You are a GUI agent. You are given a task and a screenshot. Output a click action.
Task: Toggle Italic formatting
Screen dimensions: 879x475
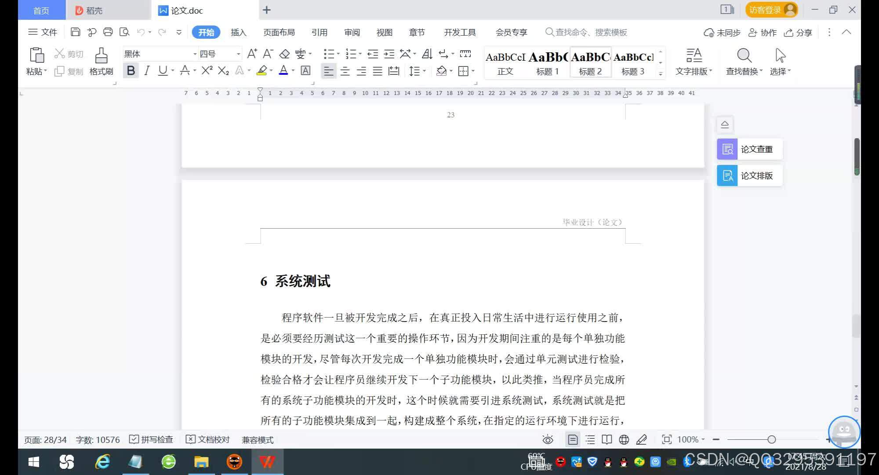pos(147,70)
